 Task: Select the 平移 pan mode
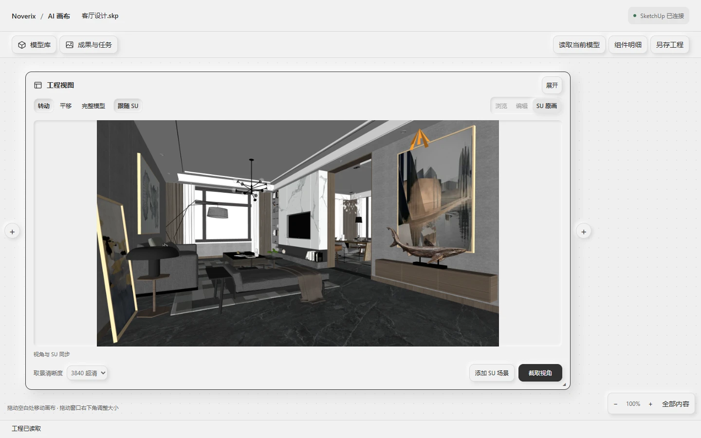(x=66, y=106)
